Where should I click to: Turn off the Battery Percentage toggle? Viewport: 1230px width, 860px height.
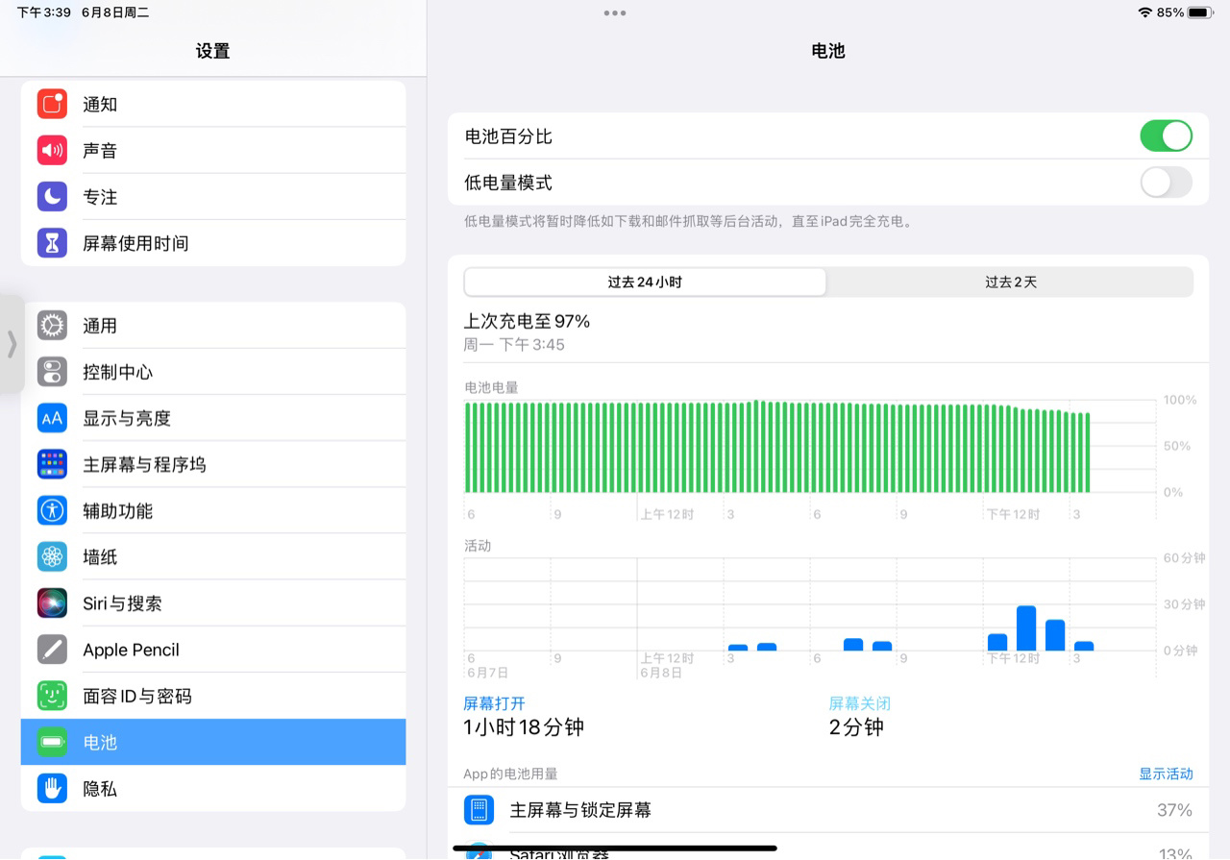click(1166, 135)
